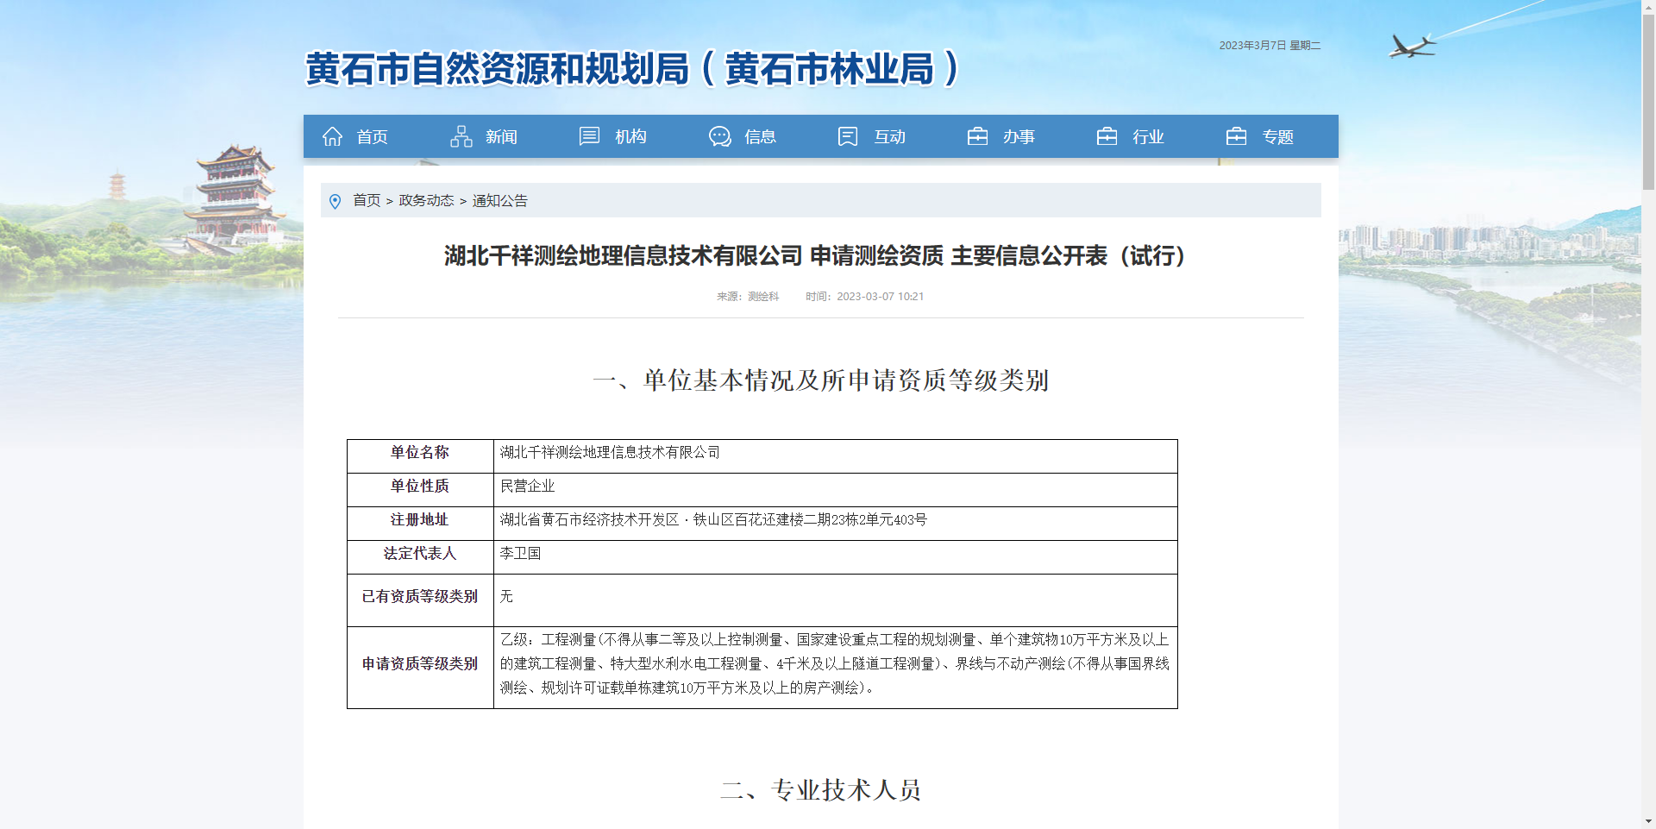Go to 首页 via breadcrumb link
This screenshot has height=829, width=1656.
pyautogui.click(x=367, y=200)
